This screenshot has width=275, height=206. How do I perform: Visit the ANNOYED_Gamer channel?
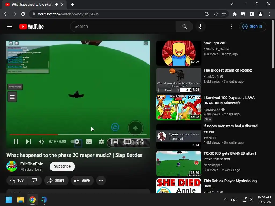[x=216, y=49]
